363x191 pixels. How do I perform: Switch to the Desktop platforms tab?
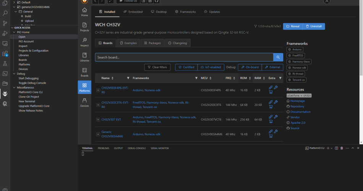(x=159, y=11)
